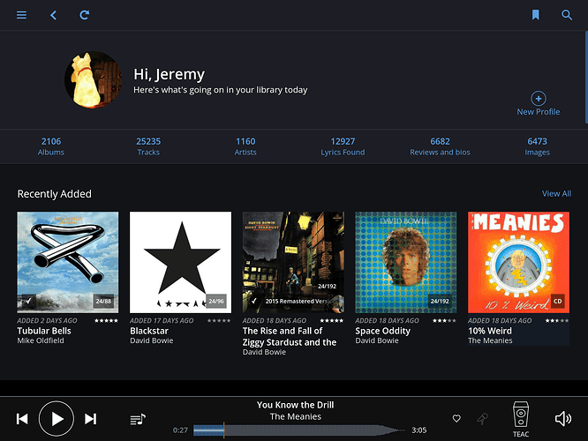Add a new profile with plus icon
The height and width of the screenshot is (441, 588).
pos(539,99)
